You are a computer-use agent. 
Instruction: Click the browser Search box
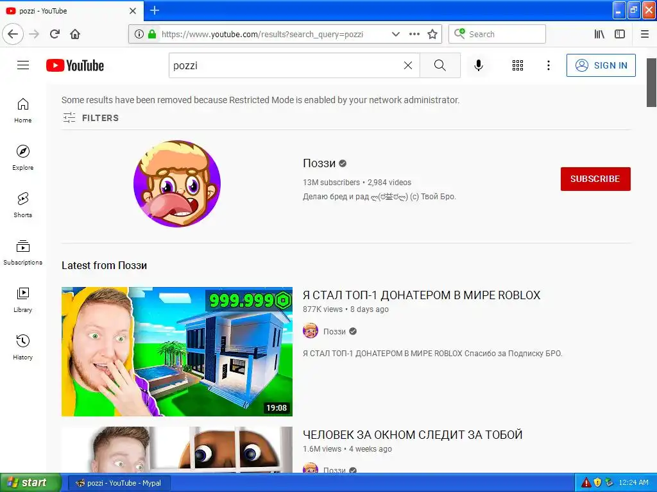[497, 34]
